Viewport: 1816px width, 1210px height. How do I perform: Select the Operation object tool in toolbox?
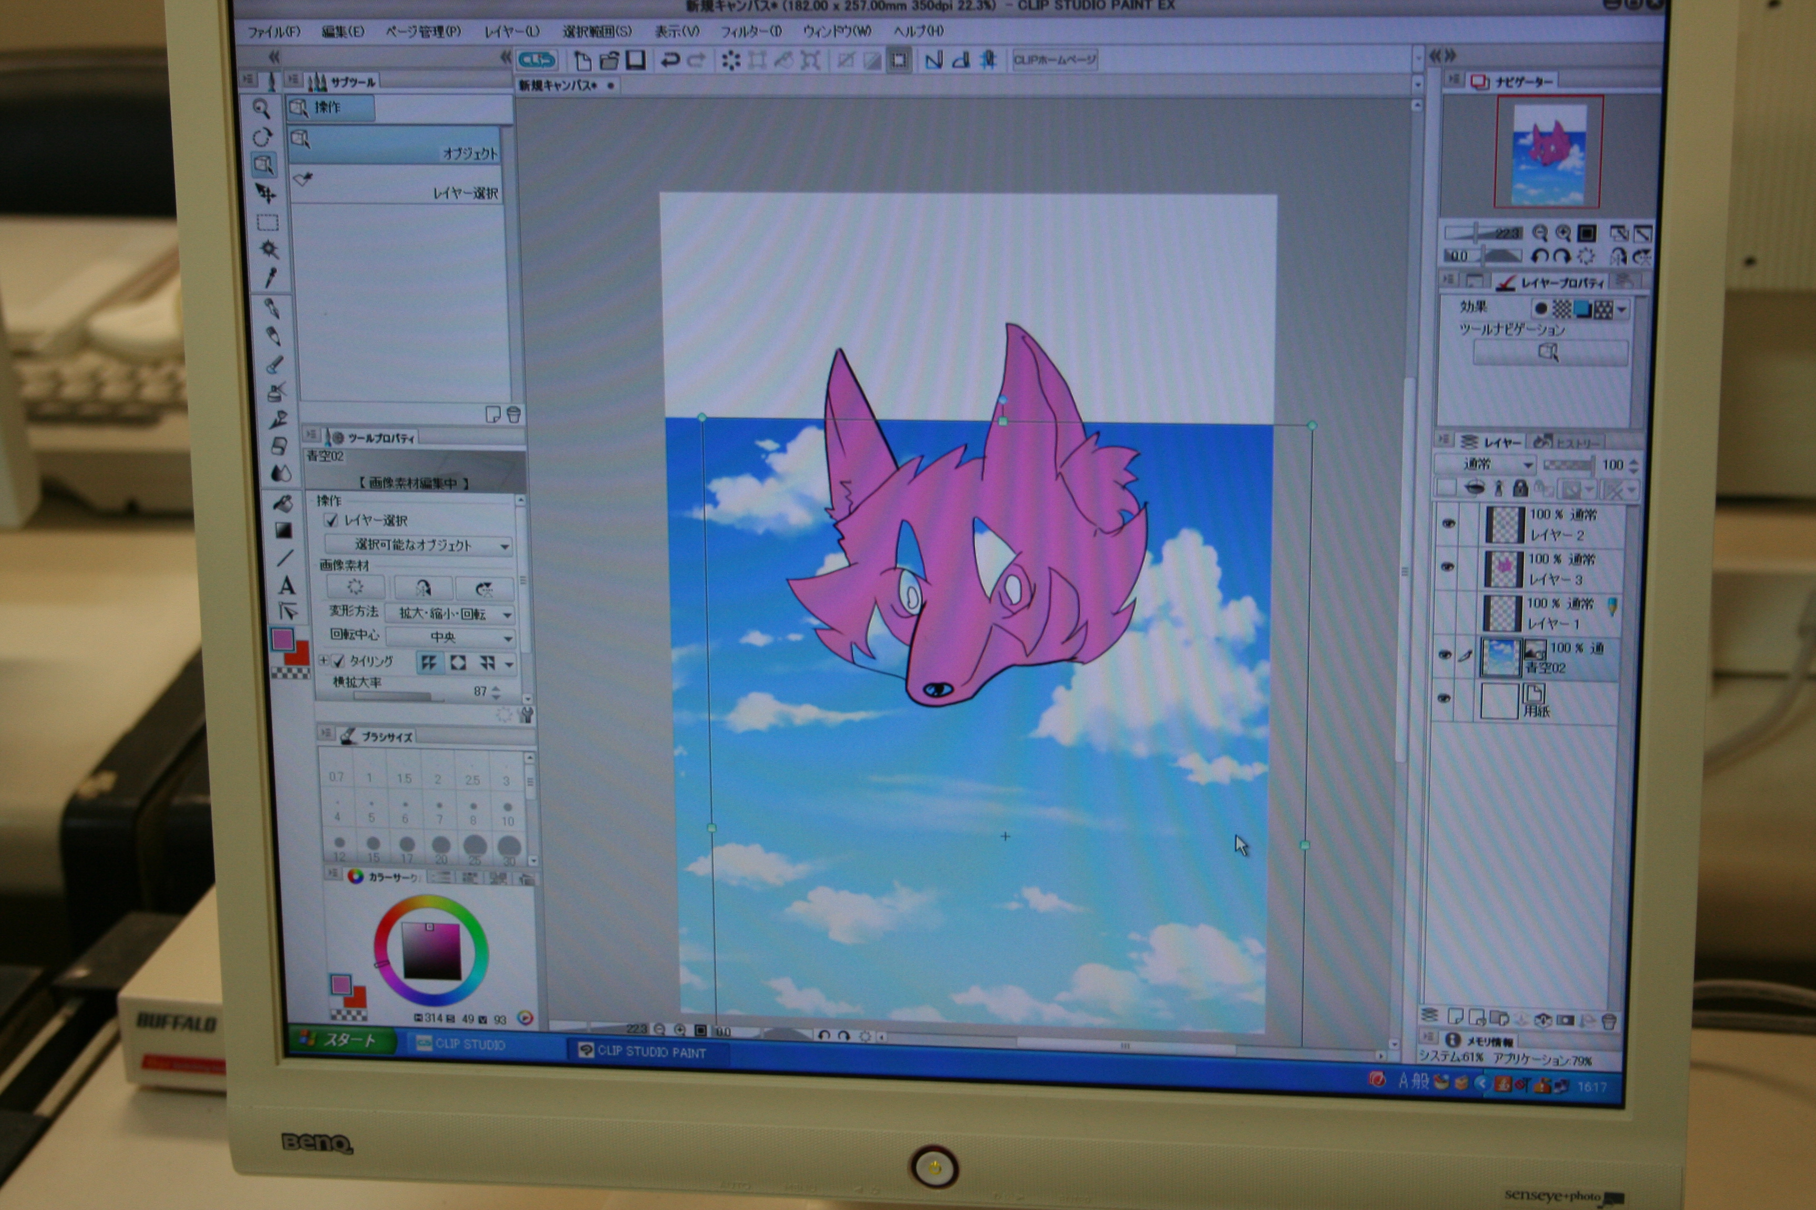pos(263,164)
